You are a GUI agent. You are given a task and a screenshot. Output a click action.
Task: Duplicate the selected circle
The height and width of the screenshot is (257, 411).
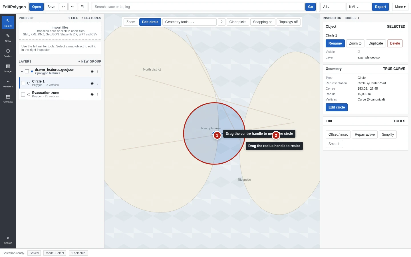pyautogui.click(x=376, y=43)
